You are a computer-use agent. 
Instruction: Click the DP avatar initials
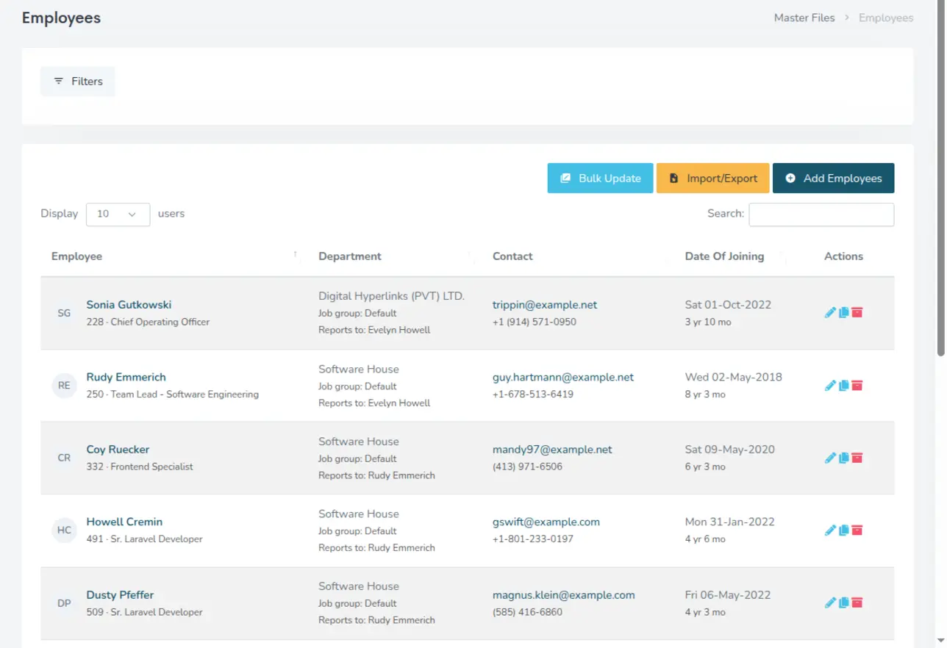point(64,603)
